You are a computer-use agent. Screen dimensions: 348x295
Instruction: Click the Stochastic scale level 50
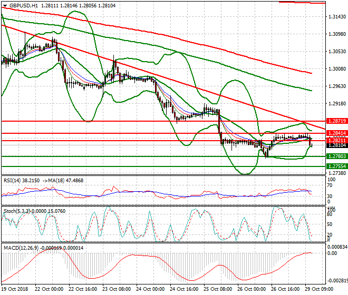tap(330, 224)
